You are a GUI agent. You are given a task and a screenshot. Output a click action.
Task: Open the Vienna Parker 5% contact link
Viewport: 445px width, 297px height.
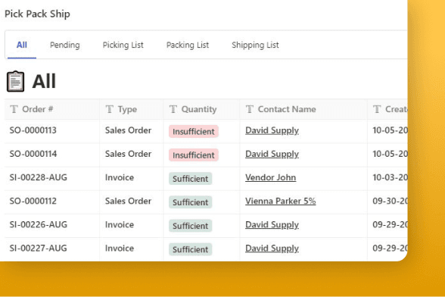(x=280, y=202)
